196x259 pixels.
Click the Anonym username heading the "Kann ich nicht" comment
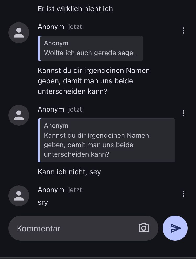(51, 109)
